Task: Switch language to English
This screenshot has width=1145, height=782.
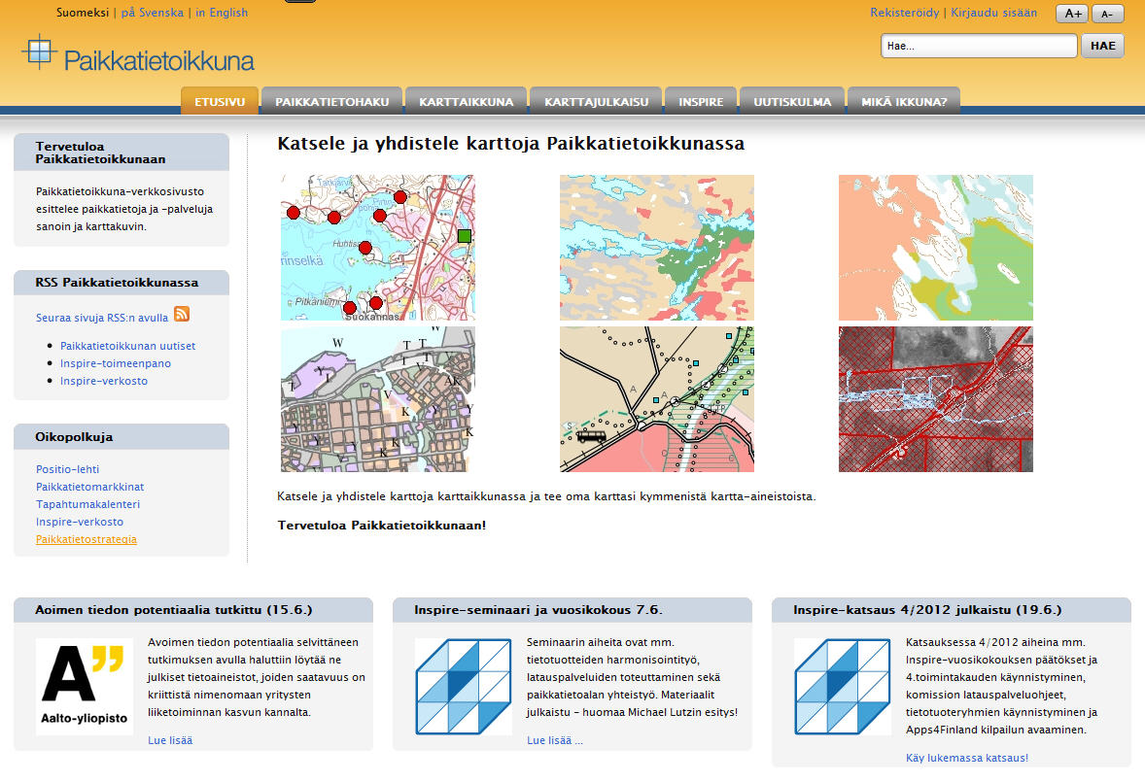Action: tap(222, 13)
